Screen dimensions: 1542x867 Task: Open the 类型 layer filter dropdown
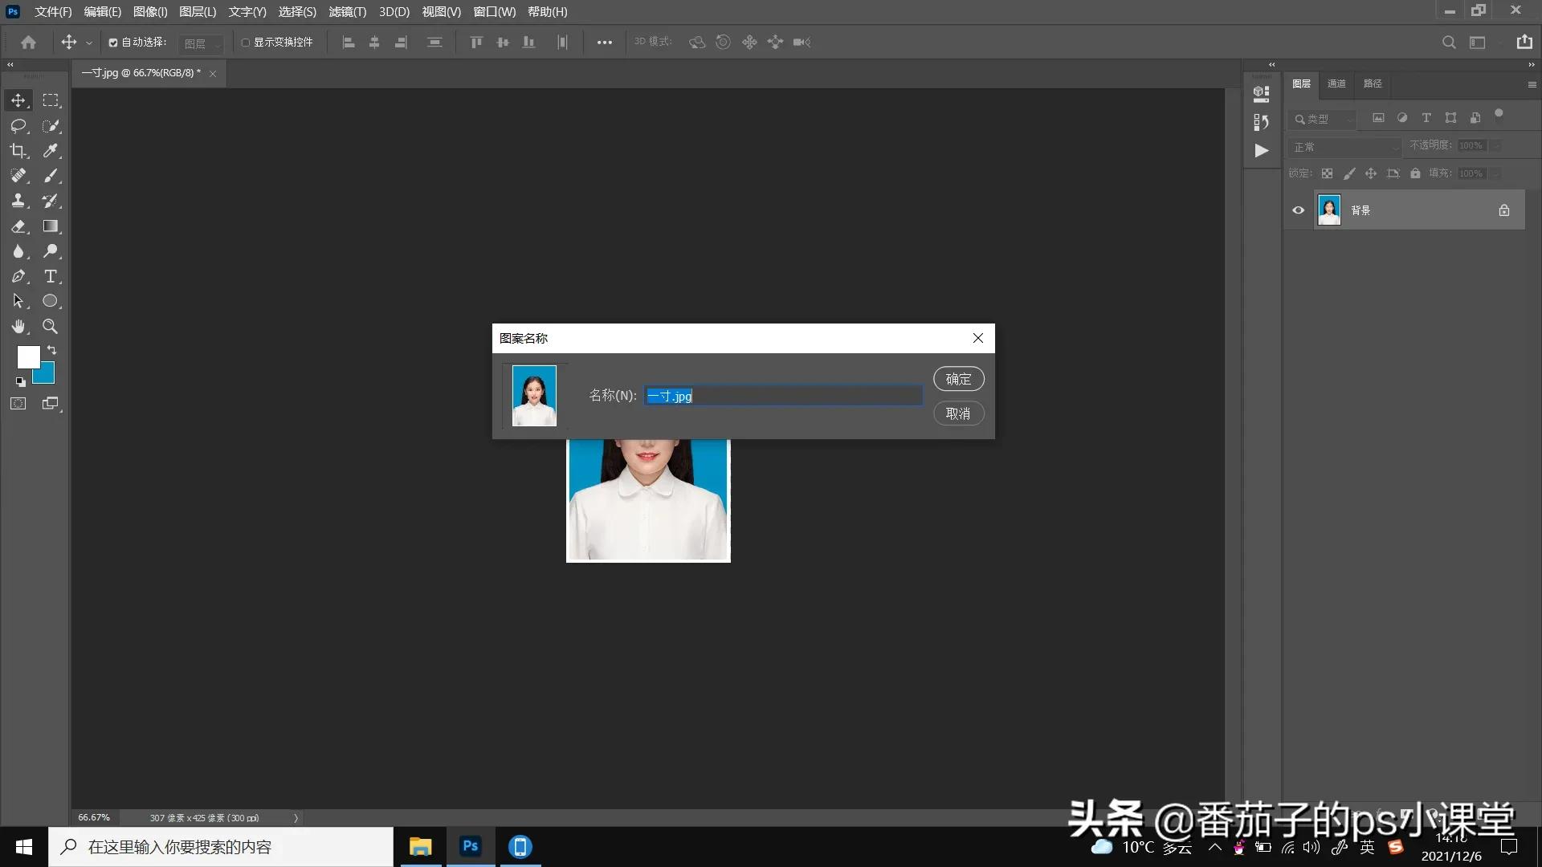tap(1323, 118)
